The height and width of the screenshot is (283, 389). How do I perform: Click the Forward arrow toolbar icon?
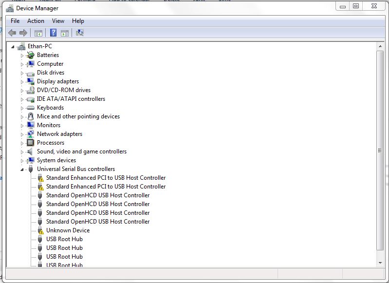pos(23,33)
